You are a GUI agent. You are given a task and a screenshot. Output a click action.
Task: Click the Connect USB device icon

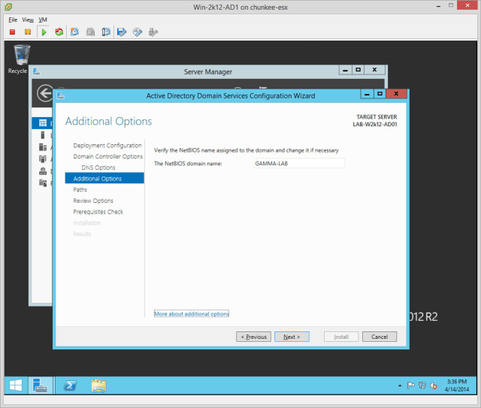point(153,32)
